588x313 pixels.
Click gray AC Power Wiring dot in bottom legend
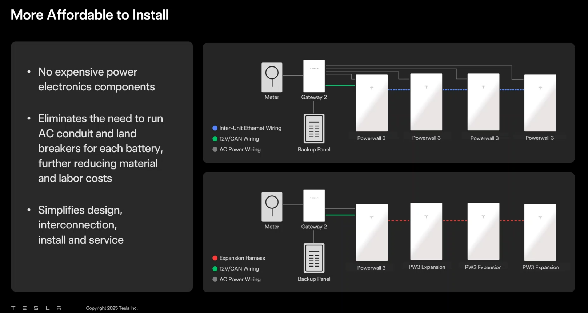[215, 279]
